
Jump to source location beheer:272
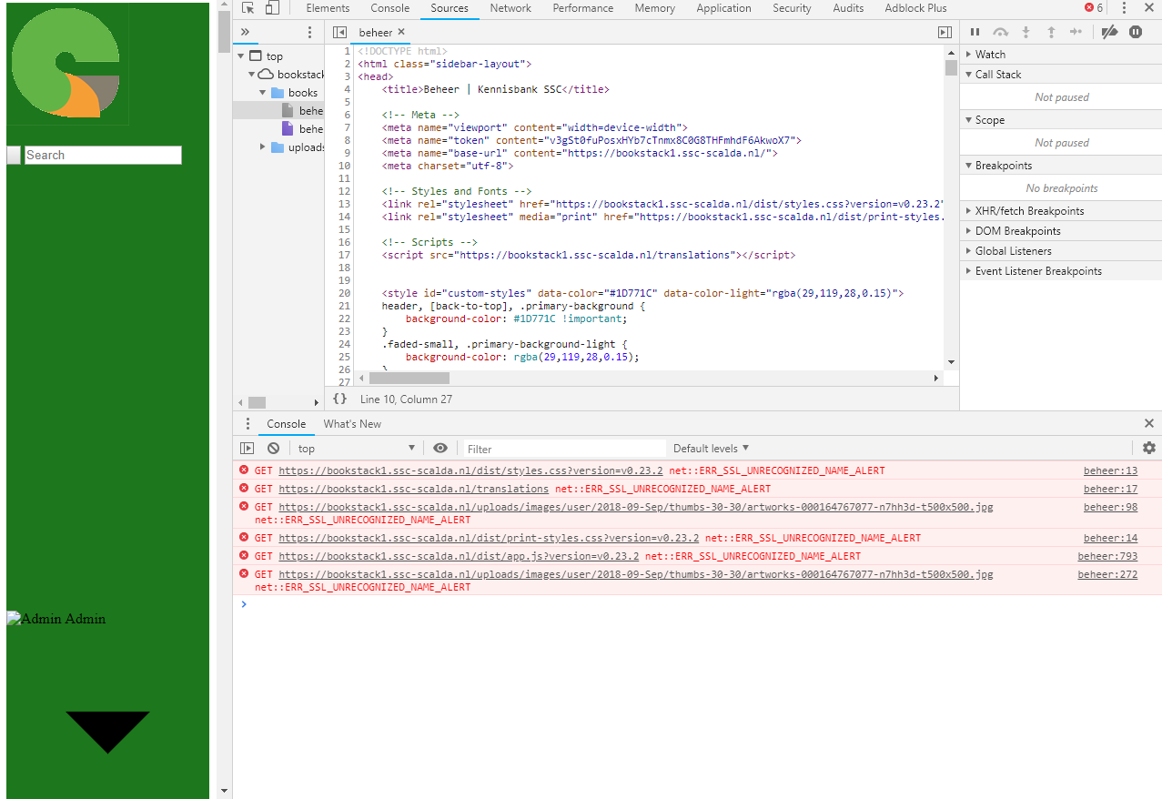pos(1107,574)
